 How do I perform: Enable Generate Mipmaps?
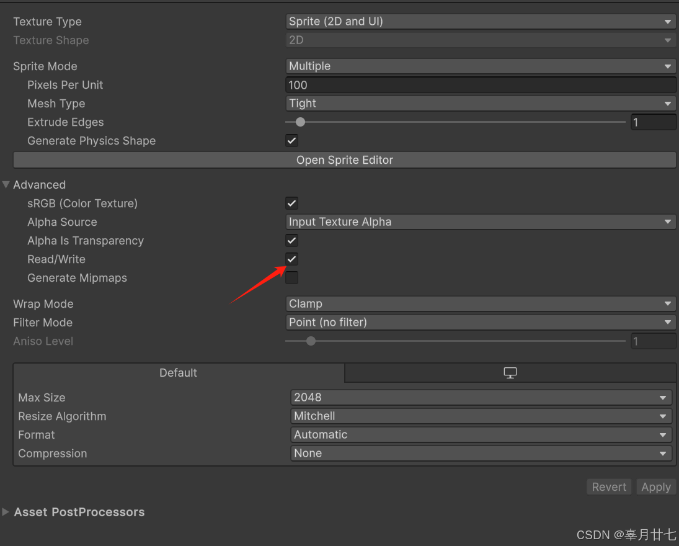[x=291, y=277]
